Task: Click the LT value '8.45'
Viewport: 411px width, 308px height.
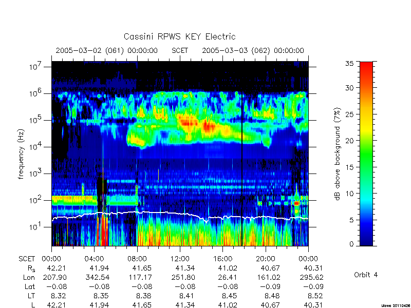Action: pyautogui.click(x=229, y=296)
